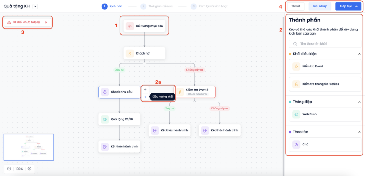The height and width of the screenshot is (176, 365).
Task: Collapse the Khối điều kiện section
Action: click(359, 54)
